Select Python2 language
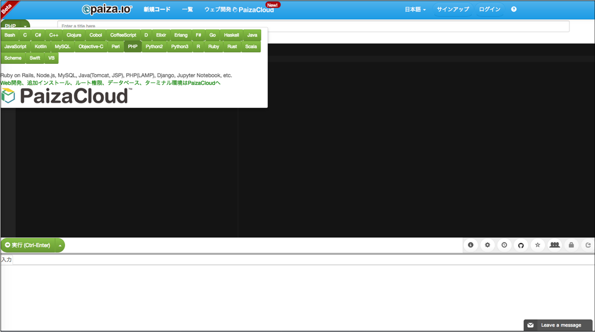595x332 pixels. click(154, 46)
